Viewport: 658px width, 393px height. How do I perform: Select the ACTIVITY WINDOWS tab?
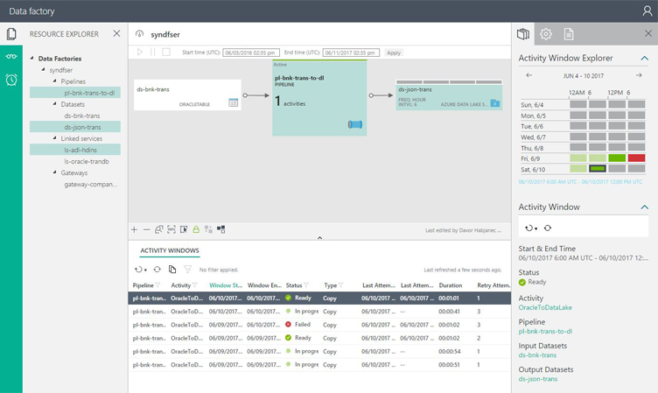[170, 250]
